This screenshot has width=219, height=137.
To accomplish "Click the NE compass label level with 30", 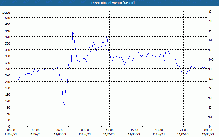I will click(x=211, y=117).
